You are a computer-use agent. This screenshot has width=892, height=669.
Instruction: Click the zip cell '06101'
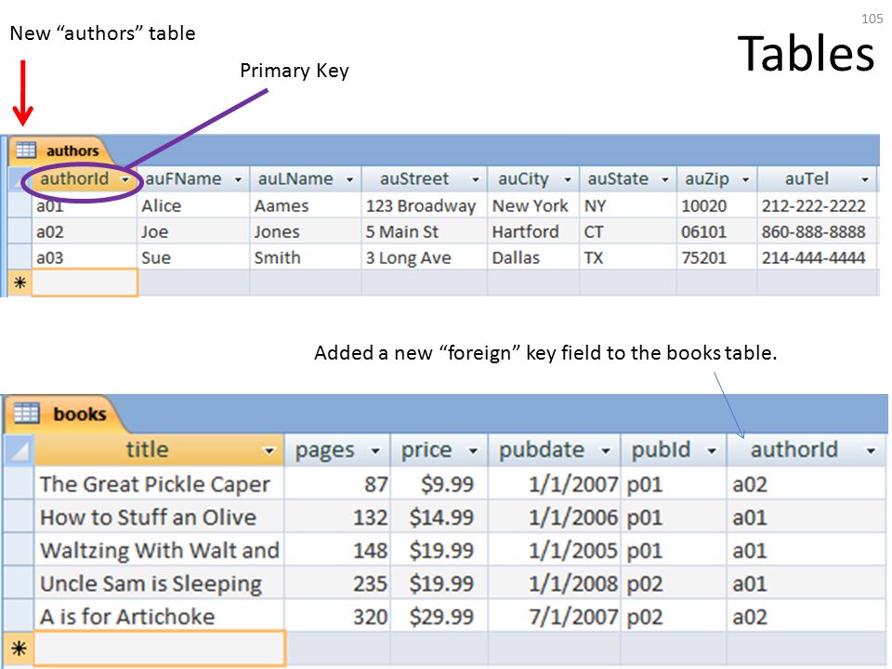point(716,231)
